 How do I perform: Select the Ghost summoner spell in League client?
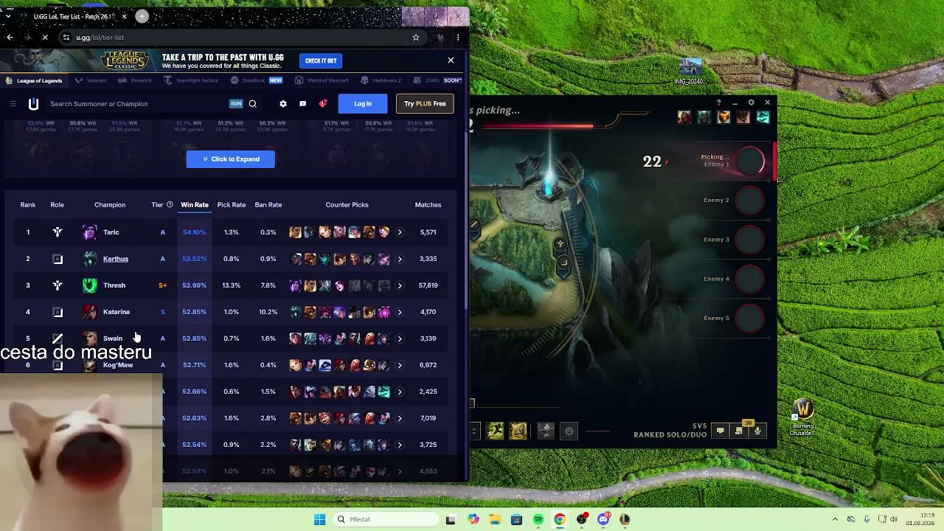click(495, 431)
